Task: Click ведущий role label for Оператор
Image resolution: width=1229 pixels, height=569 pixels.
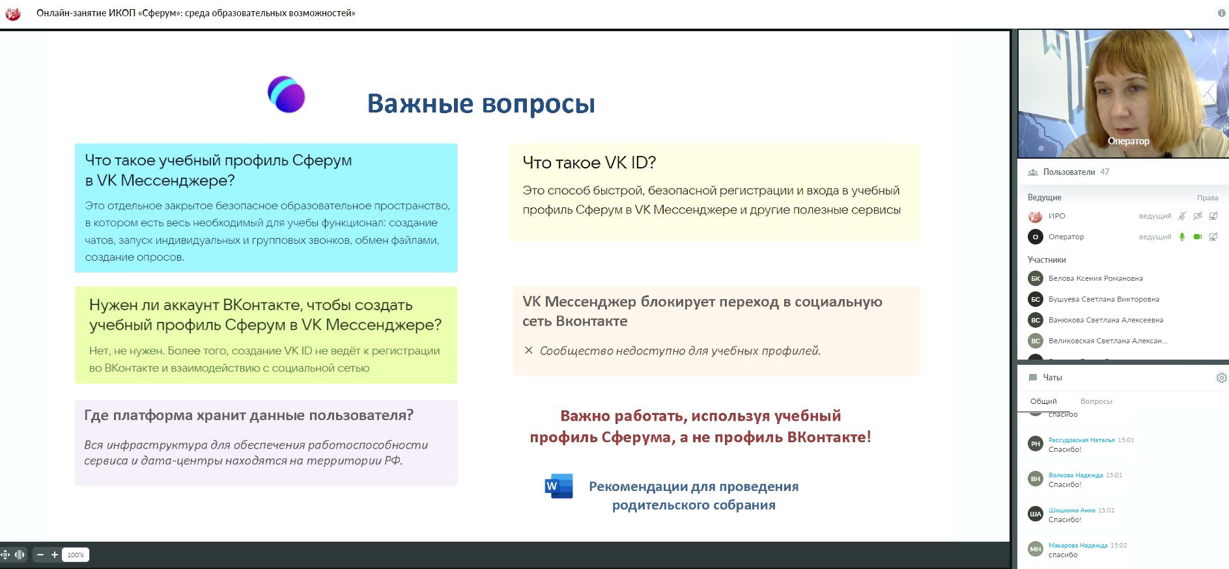Action: [1155, 237]
